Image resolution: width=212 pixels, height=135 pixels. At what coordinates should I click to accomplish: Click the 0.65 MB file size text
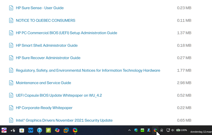point(184,120)
